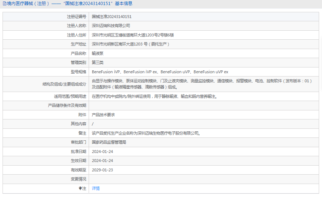Click the 产品名称 label
The height and width of the screenshot is (197, 322).
[79, 53]
